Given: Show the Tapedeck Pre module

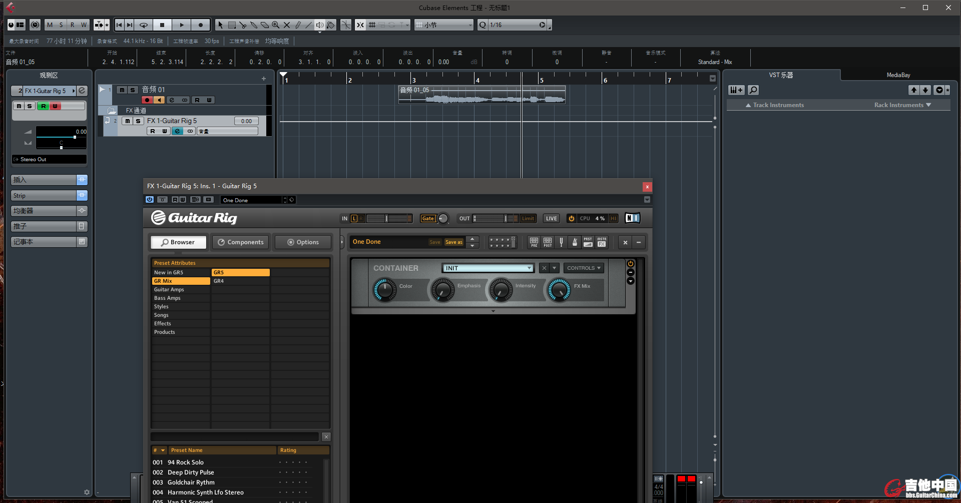Looking at the screenshot, I should coord(534,242).
